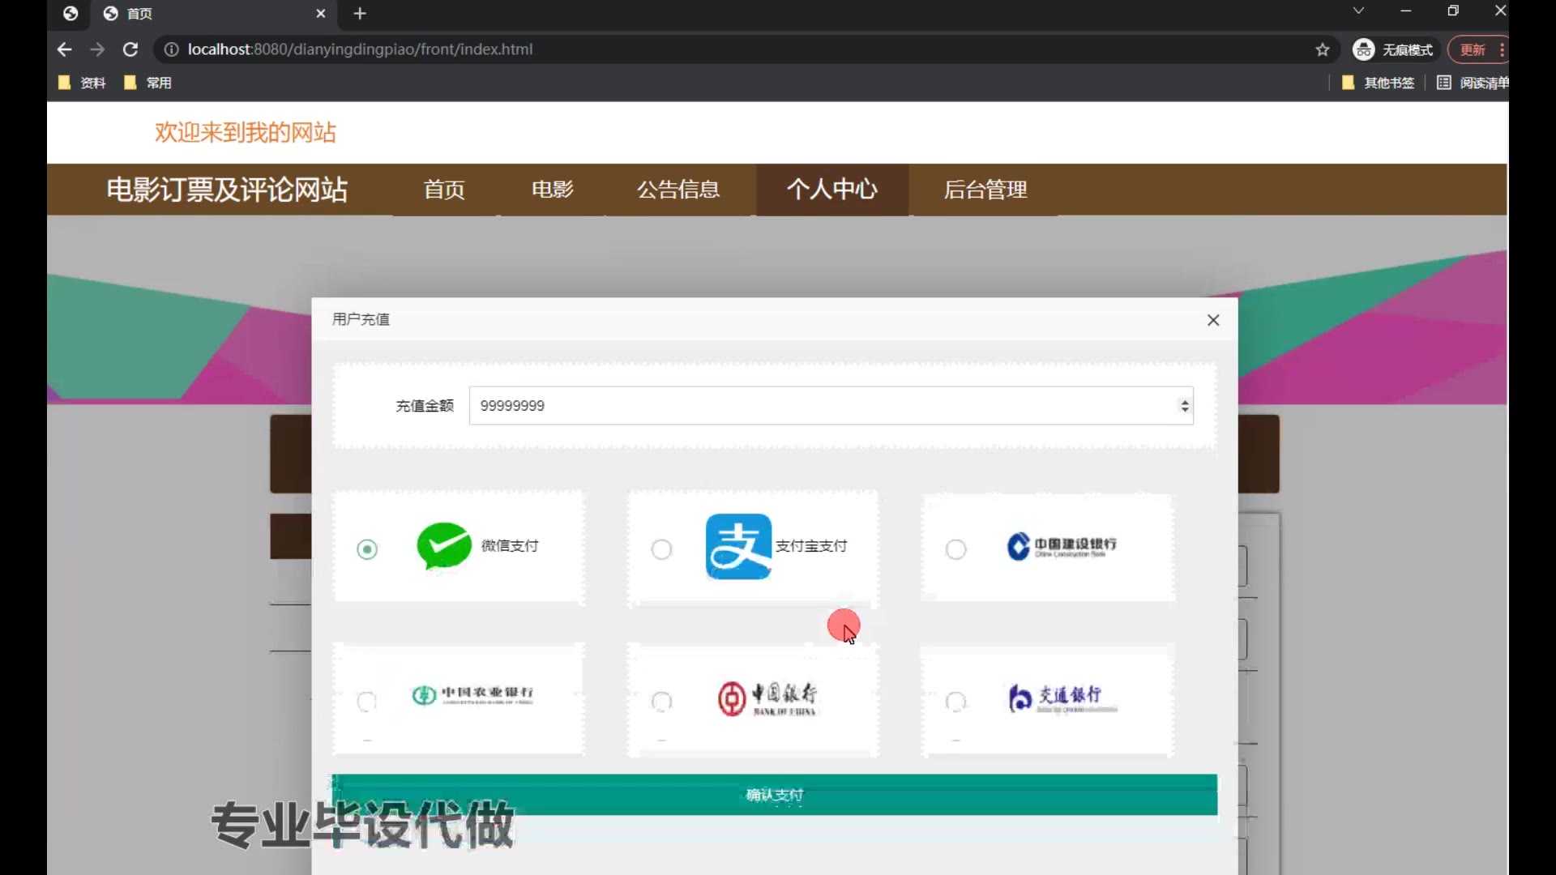Click the Agricultural Bank of China logo
This screenshot has height=875, width=1556.
pyautogui.click(x=472, y=695)
